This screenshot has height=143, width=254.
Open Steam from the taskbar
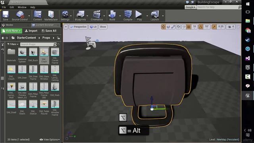[x=248, y=40]
